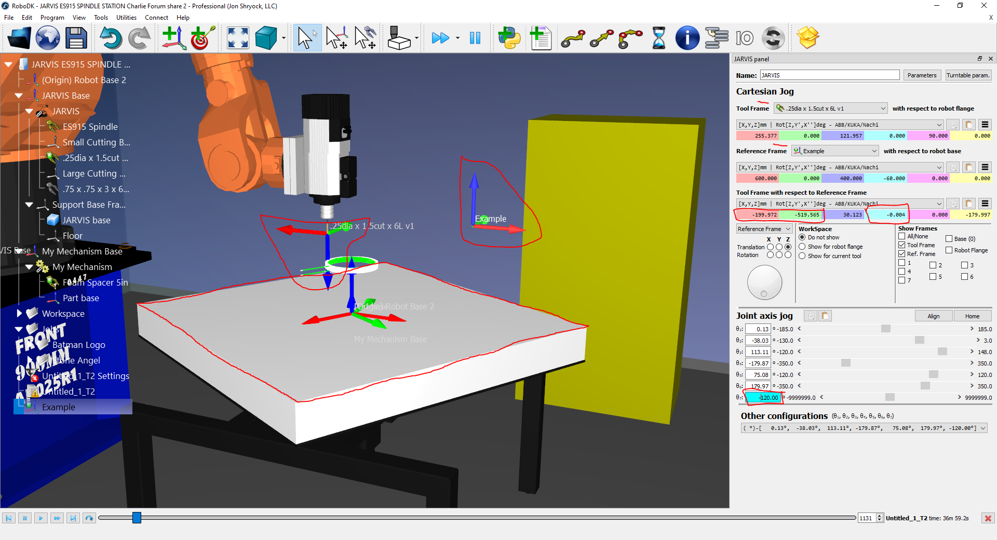This screenshot has height=540, width=997.
Task: Click the hourglass pause instruction icon
Action: click(658, 38)
